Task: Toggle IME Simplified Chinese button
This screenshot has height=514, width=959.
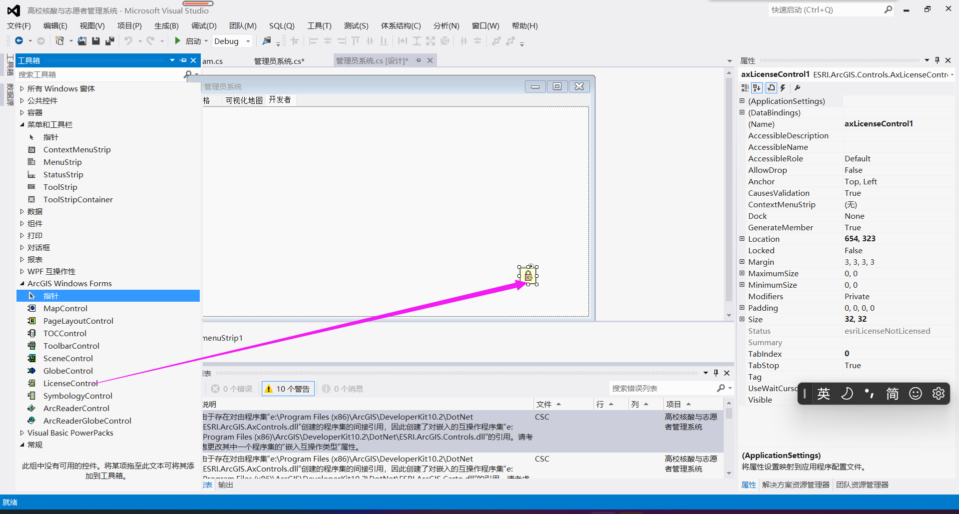Action: click(x=893, y=394)
